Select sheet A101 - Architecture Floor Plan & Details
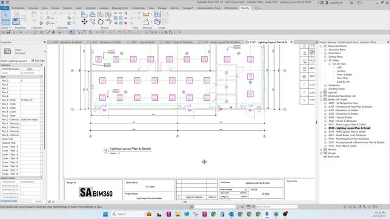Image resolution: width=390 pixels, height=219 pixels. tap(350, 107)
